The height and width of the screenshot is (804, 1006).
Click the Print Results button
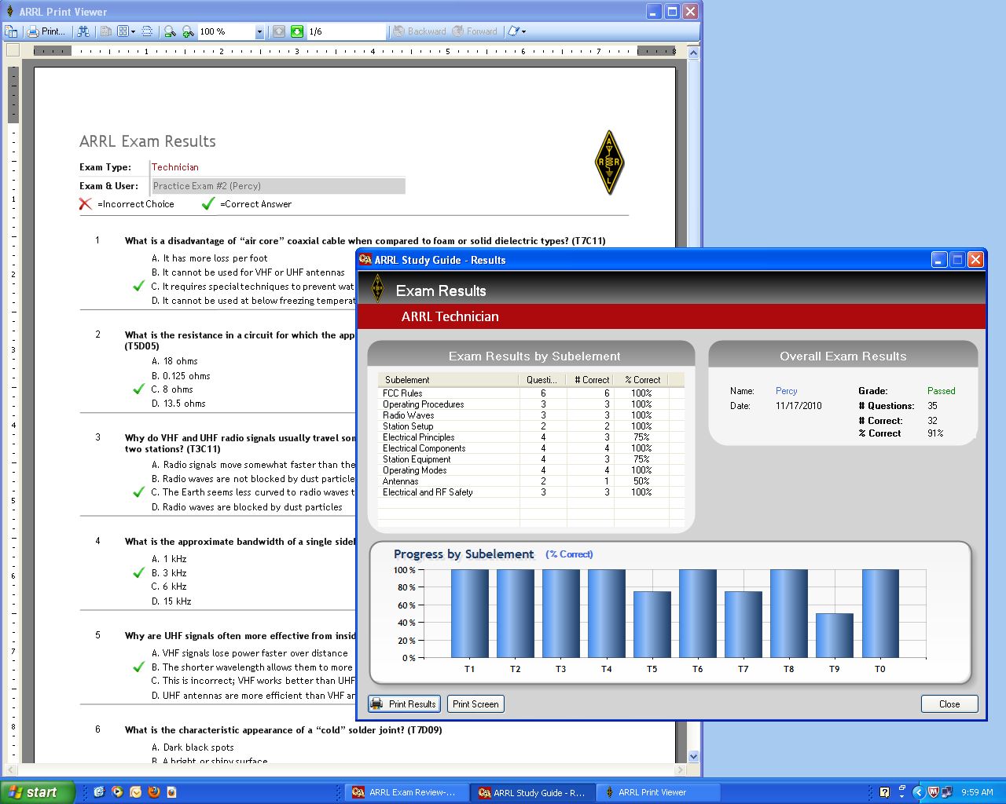click(x=404, y=704)
